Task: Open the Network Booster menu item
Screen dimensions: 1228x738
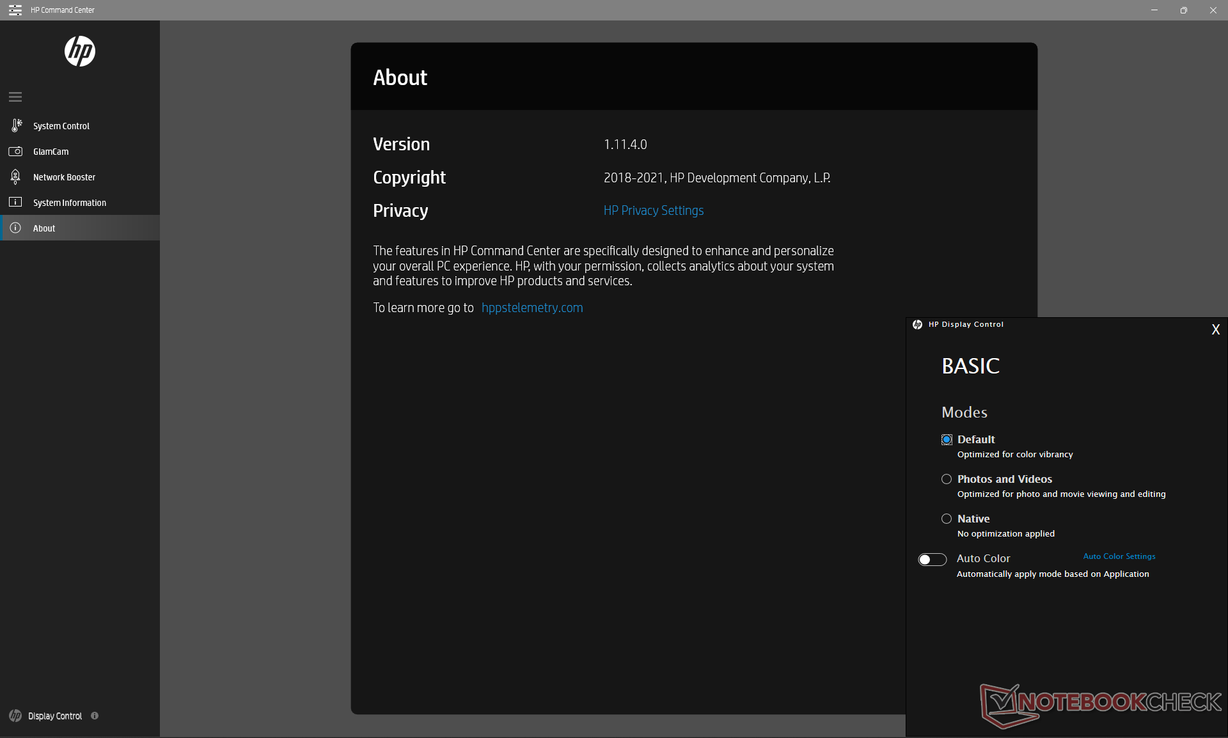Action: 64,177
